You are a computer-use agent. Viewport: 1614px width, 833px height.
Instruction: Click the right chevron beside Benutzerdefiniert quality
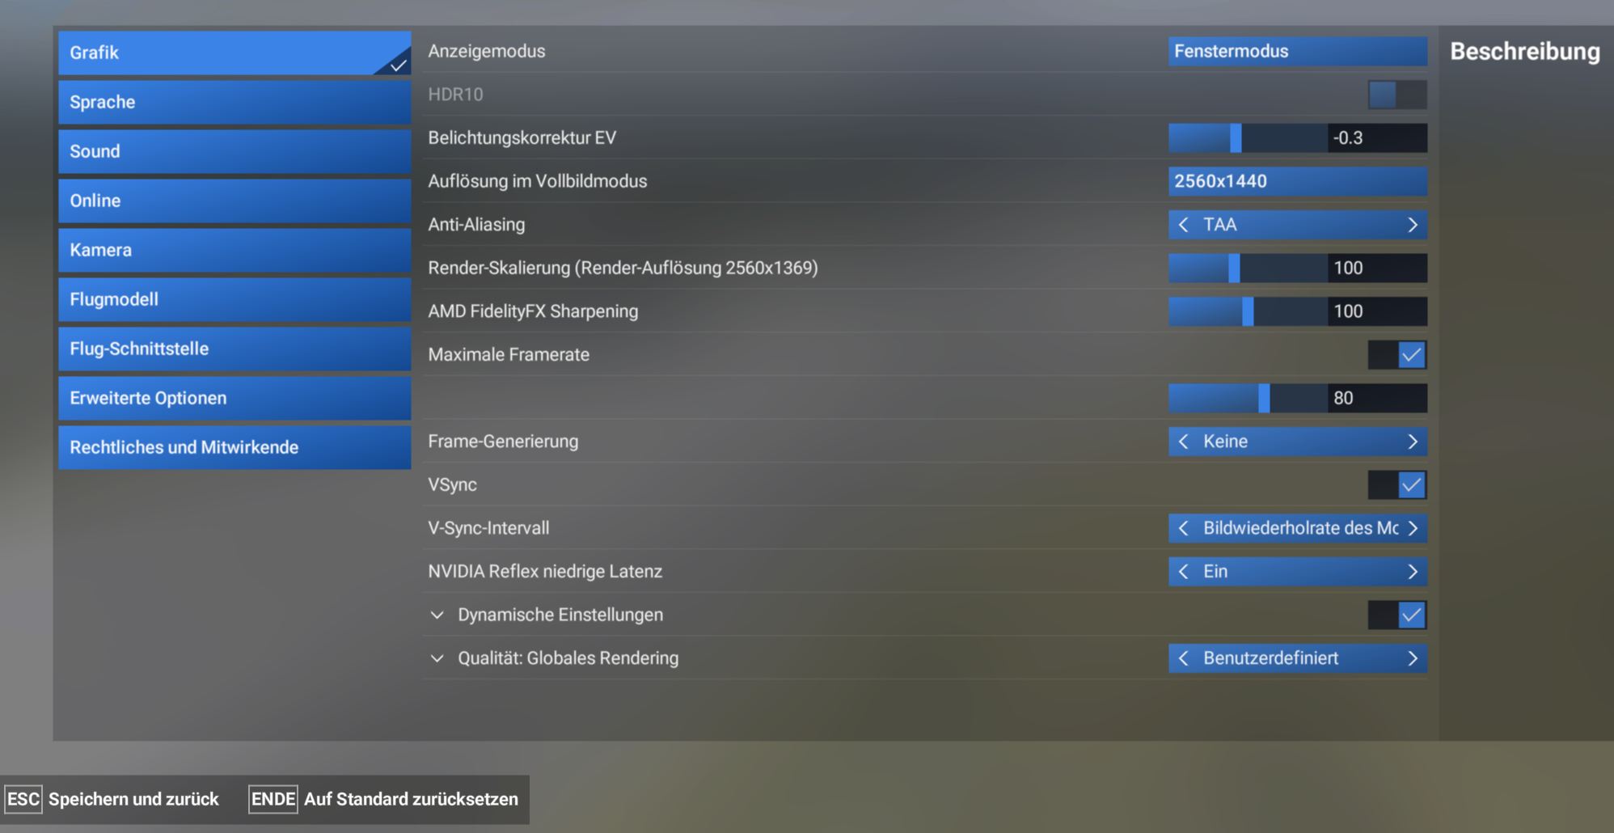tap(1412, 658)
